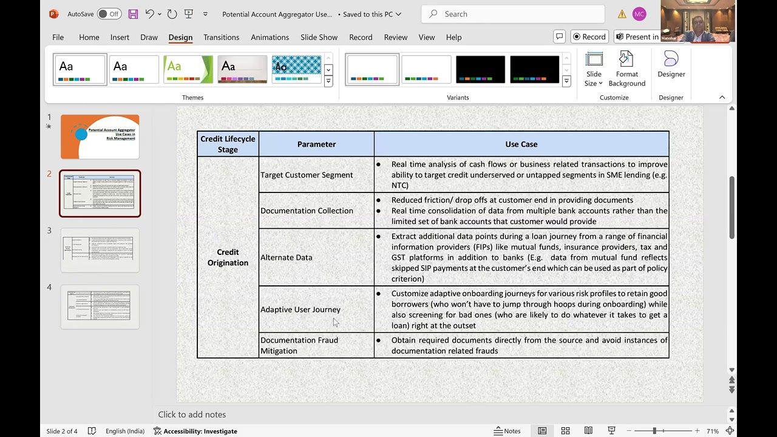Open the Review tab
This screenshot has height=437, width=777.
pyautogui.click(x=395, y=37)
